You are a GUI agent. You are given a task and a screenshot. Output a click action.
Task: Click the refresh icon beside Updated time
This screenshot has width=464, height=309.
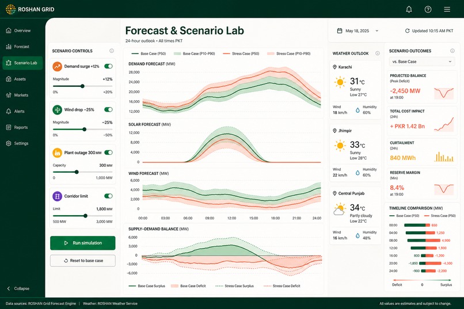click(x=407, y=30)
